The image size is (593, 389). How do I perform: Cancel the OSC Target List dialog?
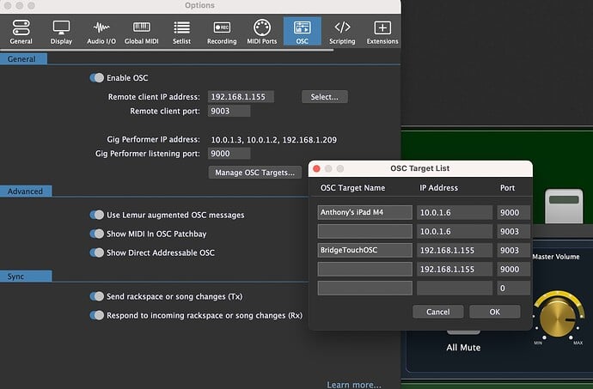click(x=437, y=312)
